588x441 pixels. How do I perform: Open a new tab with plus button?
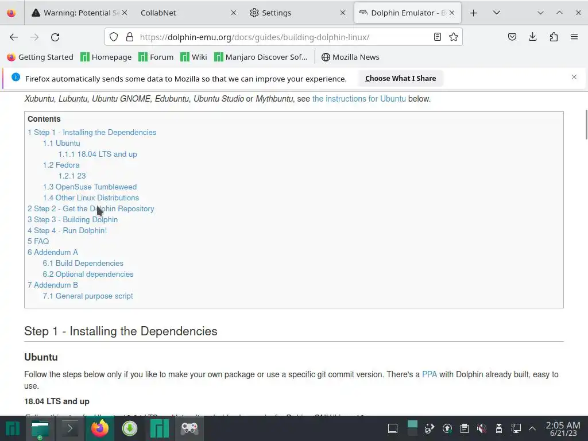click(x=473, y=13)
